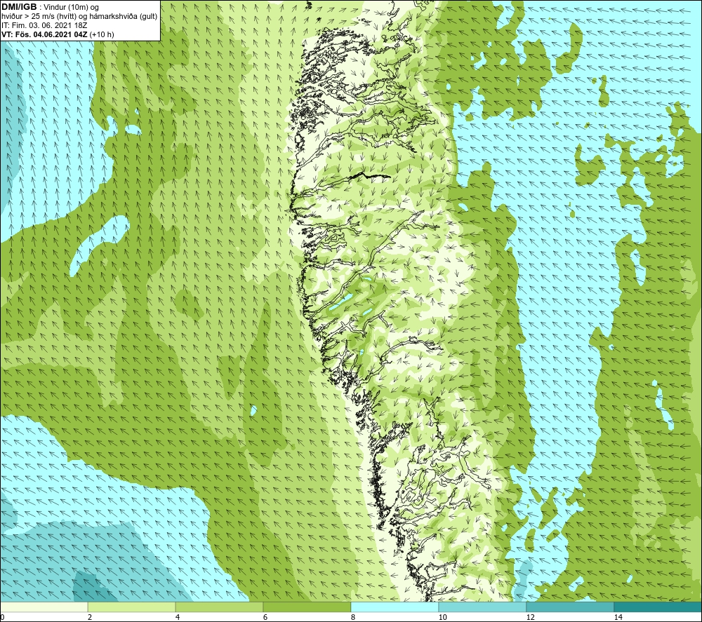Click the legend scale label '14'
This screenshot has height=622, width=702.
(x=618, y=618)
